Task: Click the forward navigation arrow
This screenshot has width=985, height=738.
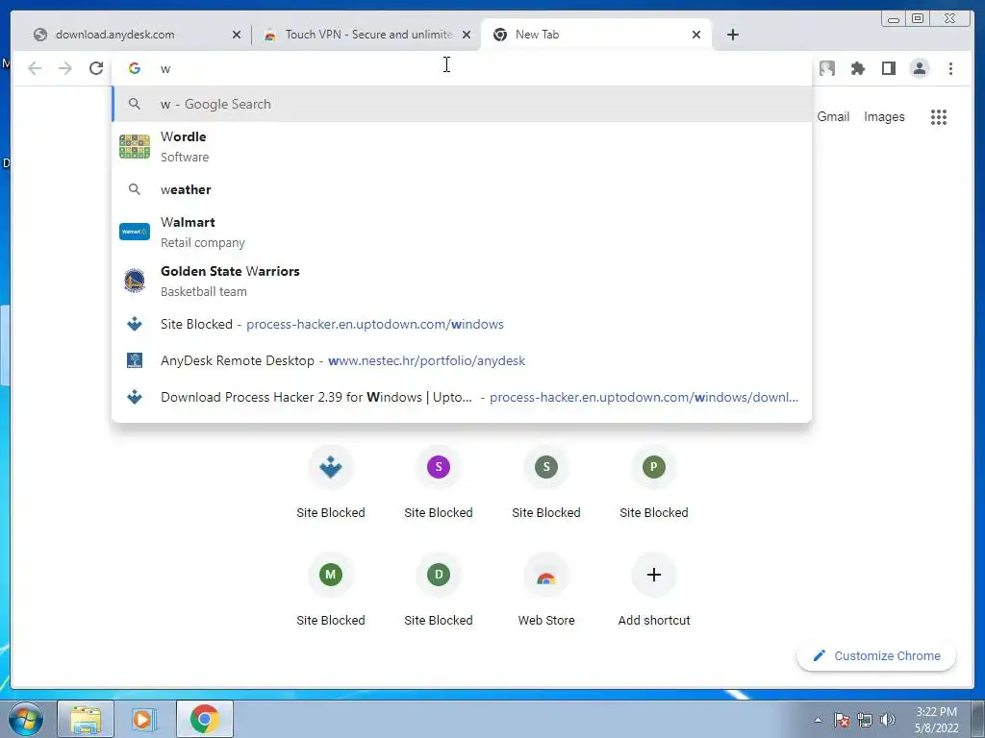Action: point(65,68)
